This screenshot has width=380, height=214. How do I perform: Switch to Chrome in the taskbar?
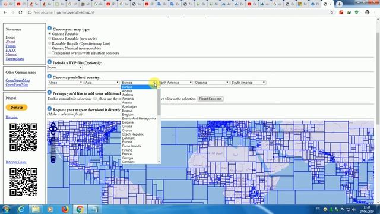(x=80, y=209)
